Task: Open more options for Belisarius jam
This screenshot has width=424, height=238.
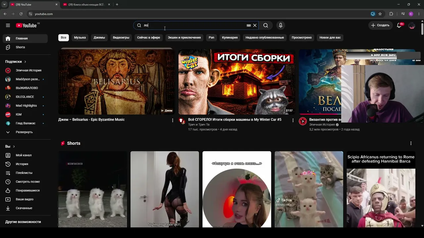Action: tap(173, 120)
